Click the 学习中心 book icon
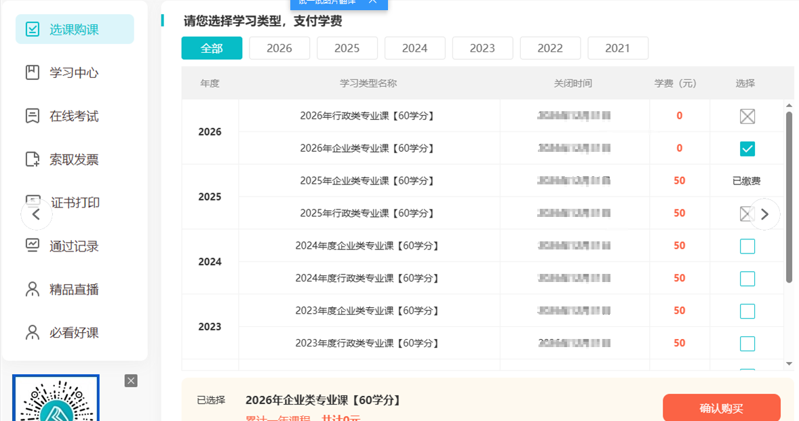Screen dimensions: 799x421 click(x=32, y=73)
